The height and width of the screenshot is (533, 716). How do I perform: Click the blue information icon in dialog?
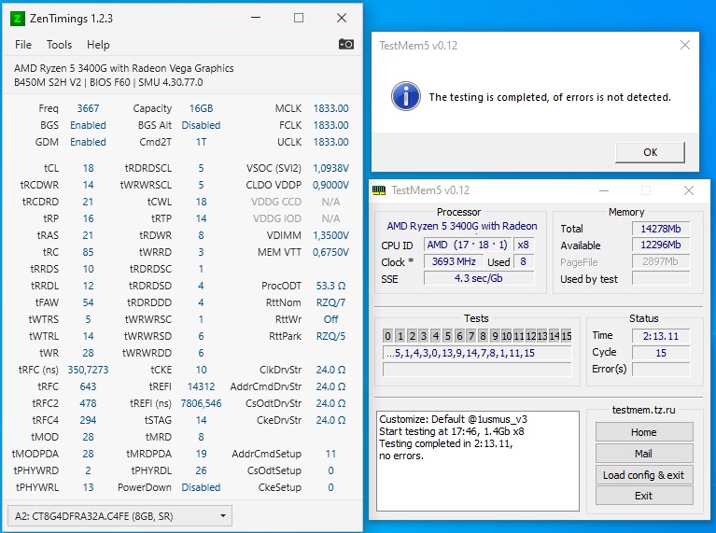click(405, 96)
